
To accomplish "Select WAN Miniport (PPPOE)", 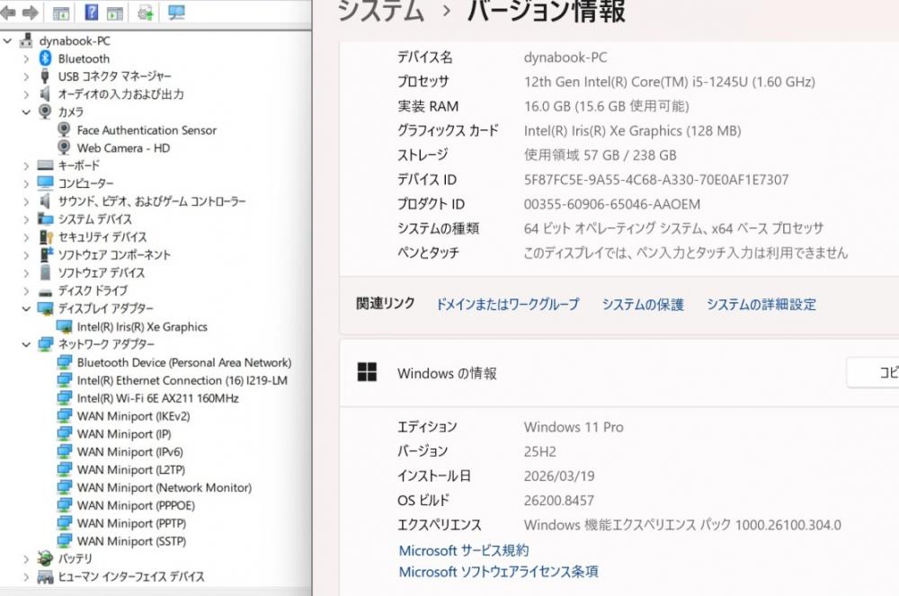I will pos(136,505).
